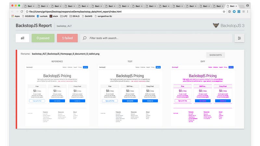Open the DEALS bookmarks folder
Viewport: 260px width, 146px height.
tap(74, 16)
